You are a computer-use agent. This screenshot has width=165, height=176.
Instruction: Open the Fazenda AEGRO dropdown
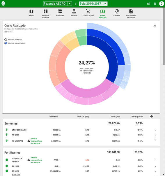click(x=70, y=3)
